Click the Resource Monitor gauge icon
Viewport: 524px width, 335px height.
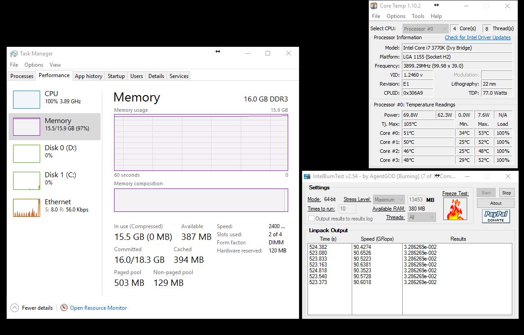(64, 307)
